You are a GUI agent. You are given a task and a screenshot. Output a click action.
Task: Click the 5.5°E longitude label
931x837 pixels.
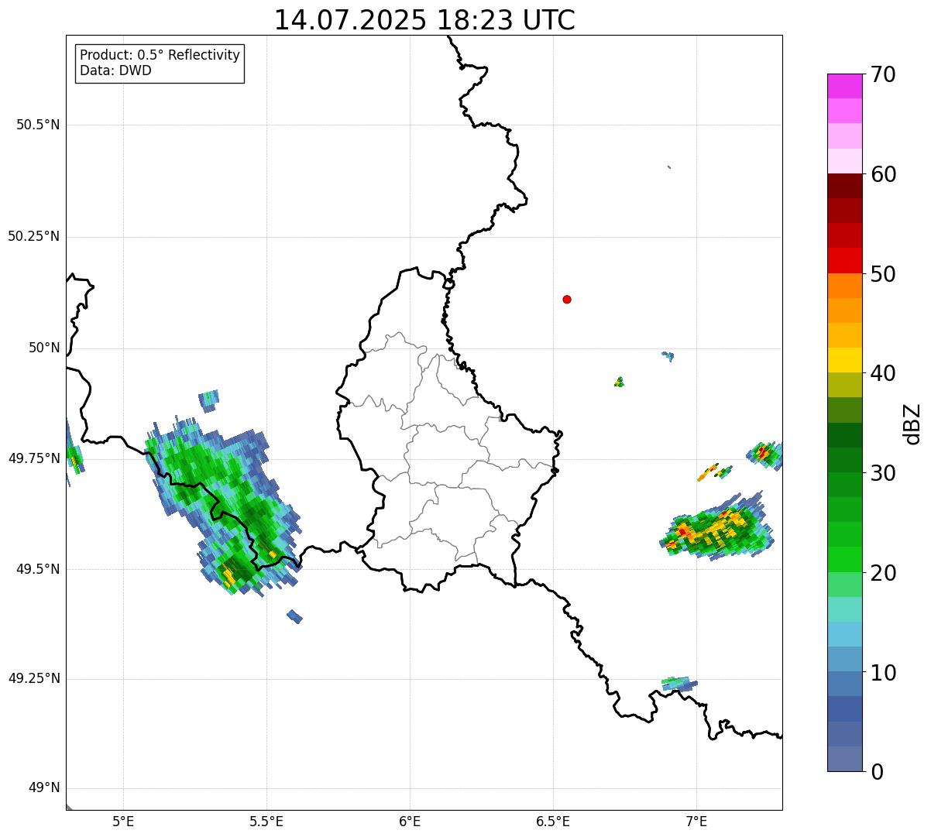coord(266,822)
